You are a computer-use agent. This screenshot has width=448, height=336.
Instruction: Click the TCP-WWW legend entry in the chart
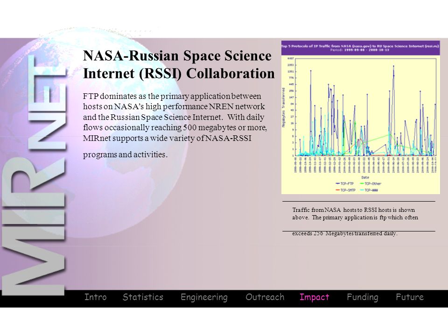tap(369, 190)
